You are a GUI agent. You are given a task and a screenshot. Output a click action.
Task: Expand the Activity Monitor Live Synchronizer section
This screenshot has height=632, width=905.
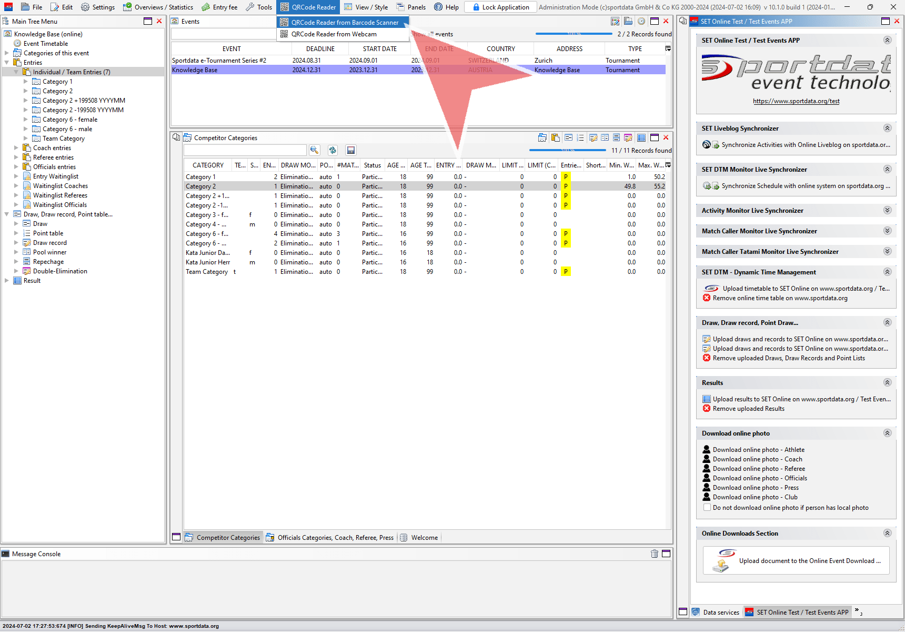click(x=887, y=210)
